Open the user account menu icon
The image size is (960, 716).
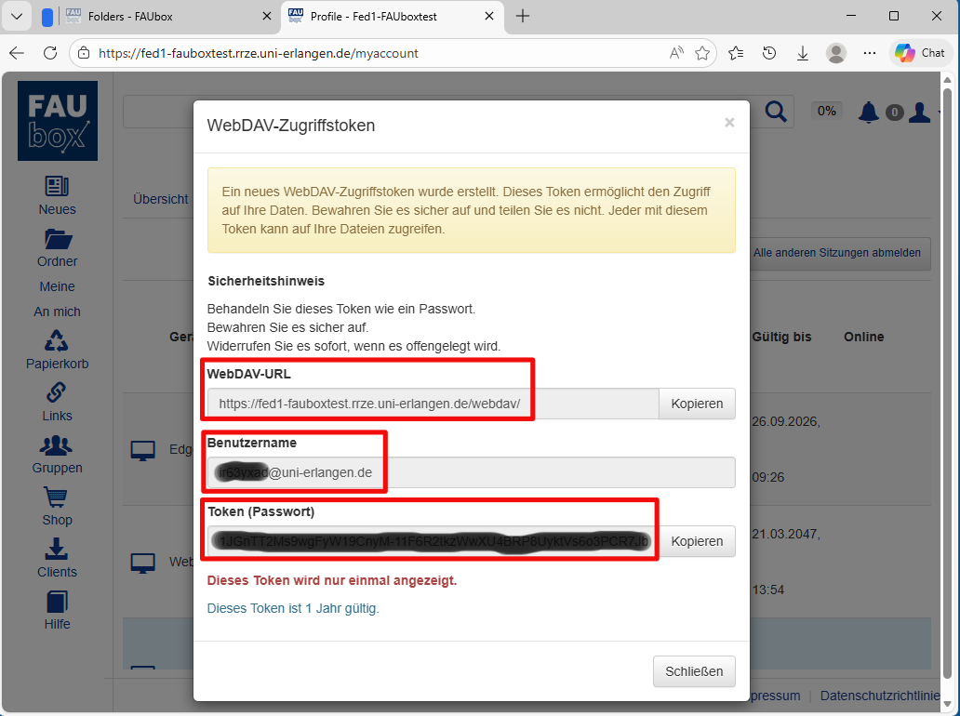919,113
